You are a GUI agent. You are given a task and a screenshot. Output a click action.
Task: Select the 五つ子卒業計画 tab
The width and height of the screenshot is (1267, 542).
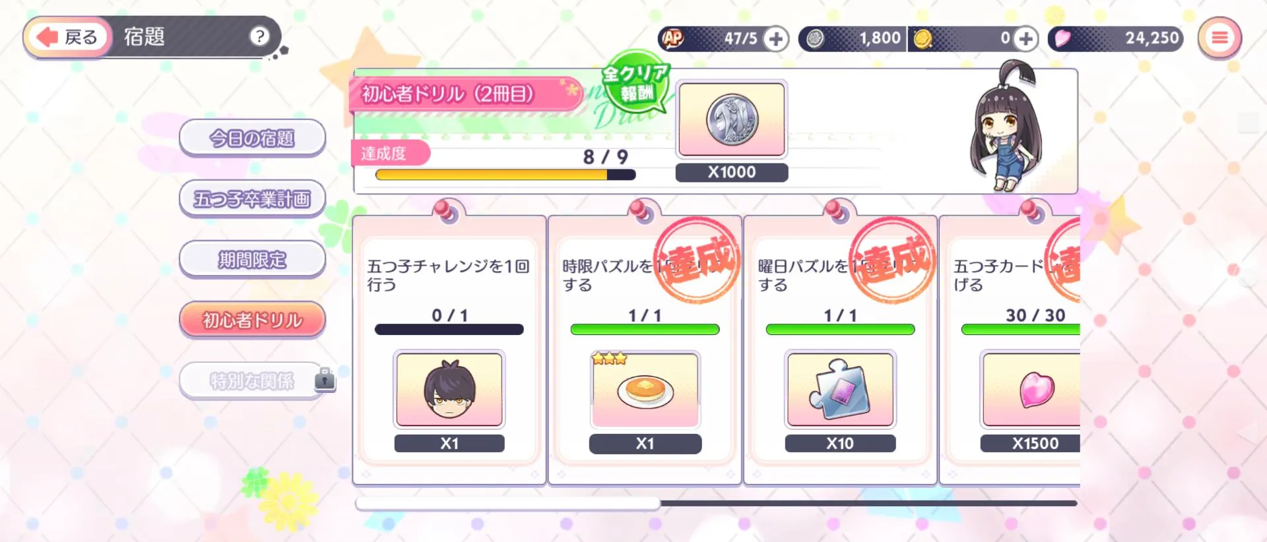coord(252,198)
